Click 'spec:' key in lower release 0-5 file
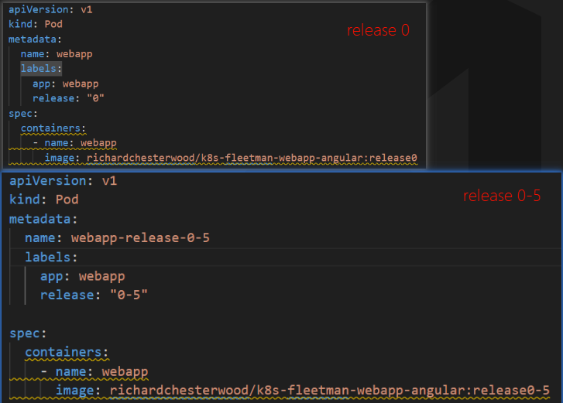This screenshot has height=403, width=563. point(28,333)
